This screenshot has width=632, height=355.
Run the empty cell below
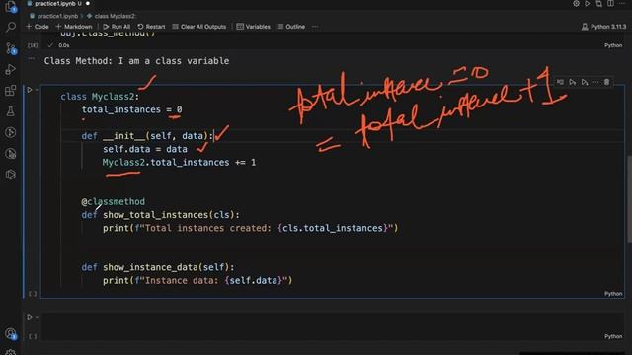tap(29, 317)
